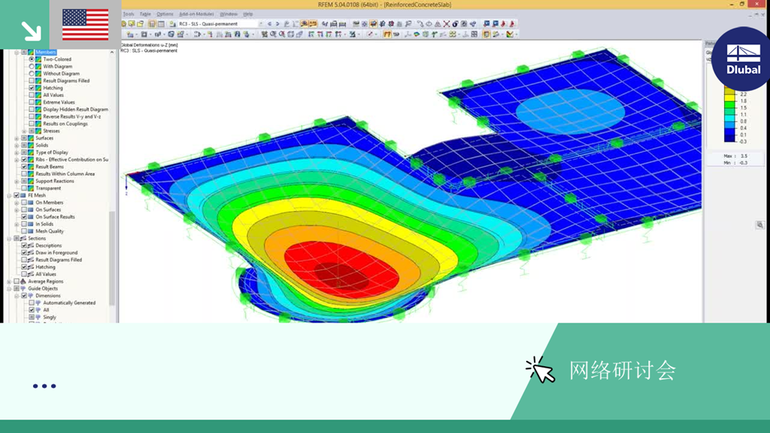Image resolution: width=770 pixels, height=433 pixels.
Task: Enable the Transparent checkbox in the navigator
Action: point(24,188)
